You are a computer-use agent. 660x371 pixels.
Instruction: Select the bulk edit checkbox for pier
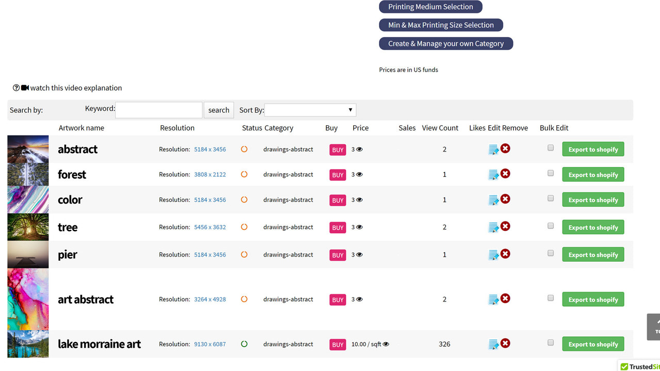pyautogui.click(x=551, y=253)
